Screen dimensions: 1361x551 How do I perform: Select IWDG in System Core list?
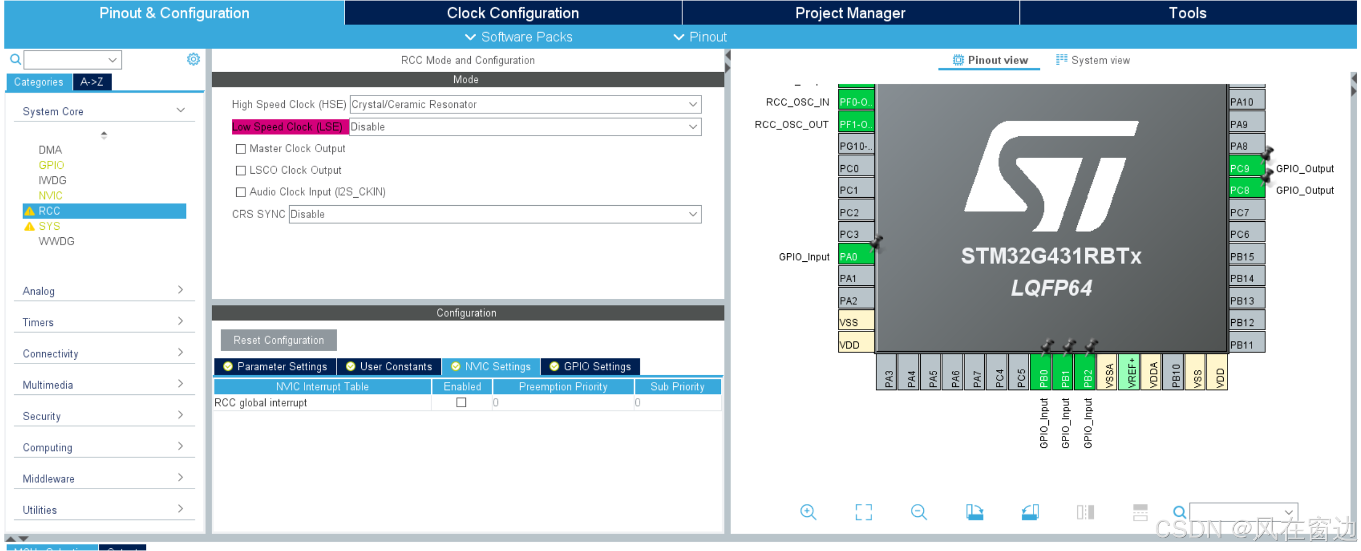52,180
